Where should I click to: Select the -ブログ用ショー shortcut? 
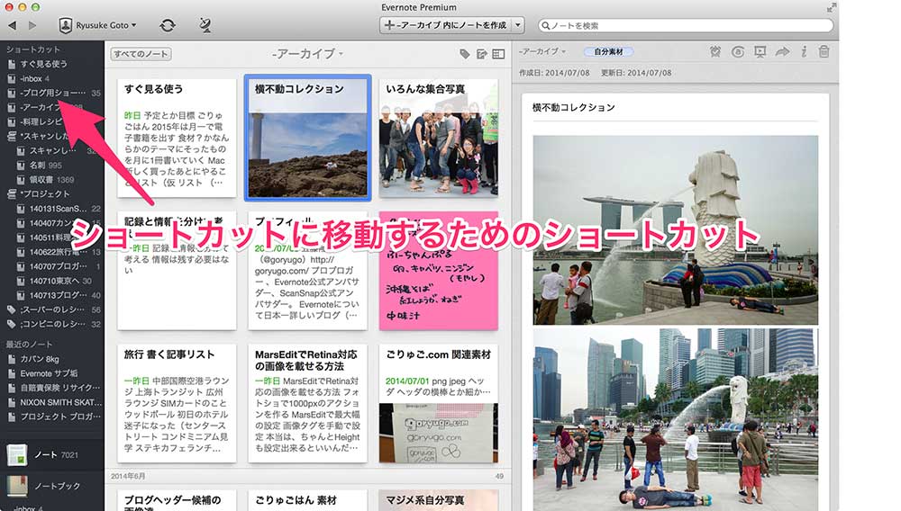[x=51, y=93]
